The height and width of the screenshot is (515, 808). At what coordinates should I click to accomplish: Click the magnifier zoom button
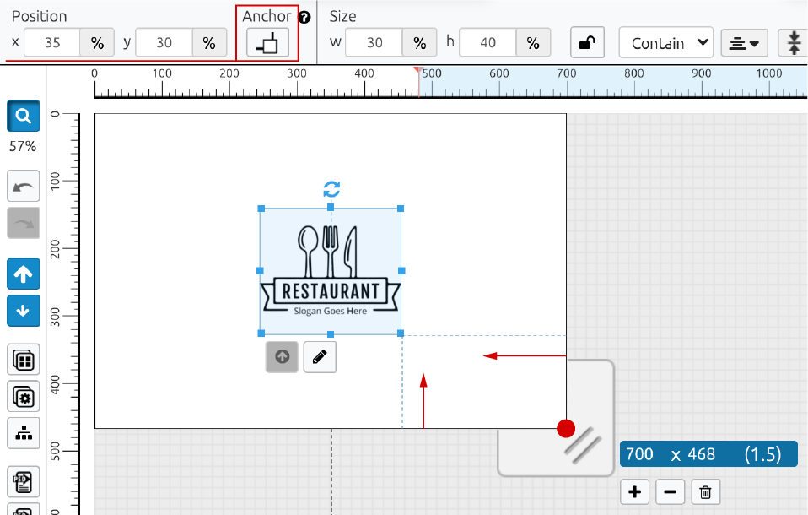[23, 116]
